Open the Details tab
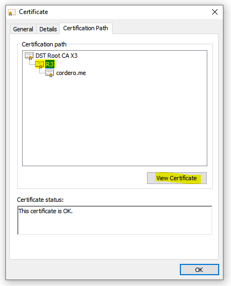Image resolution: width=231 pixels, height=286 pixels. [48, 29]
